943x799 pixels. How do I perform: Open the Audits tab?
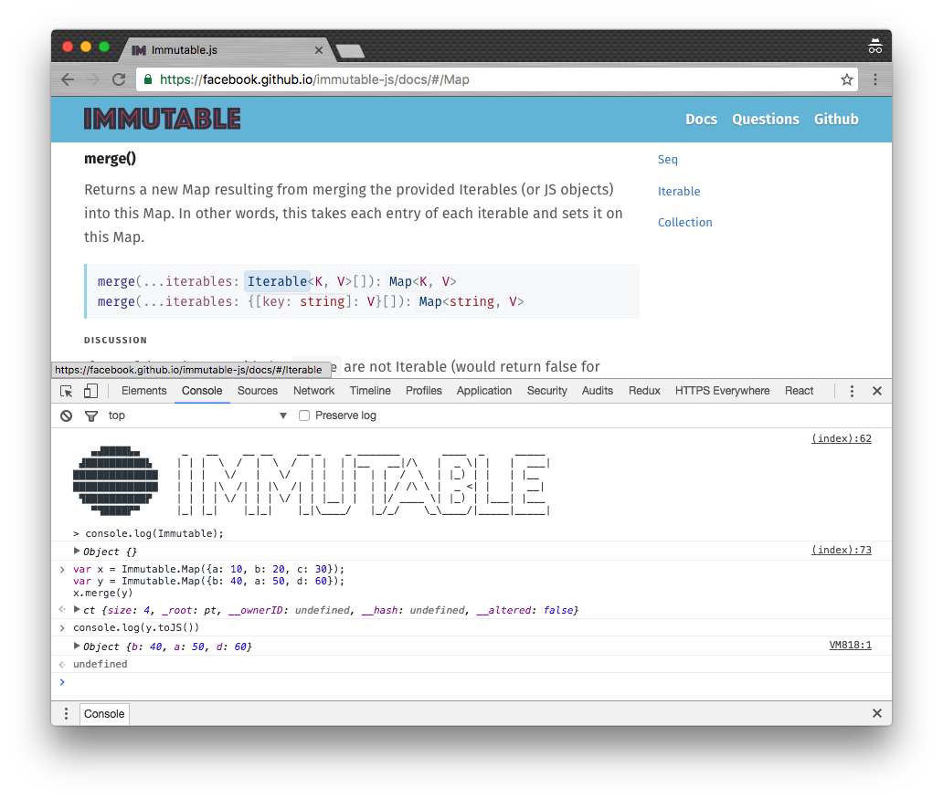[x=598, y=391]
